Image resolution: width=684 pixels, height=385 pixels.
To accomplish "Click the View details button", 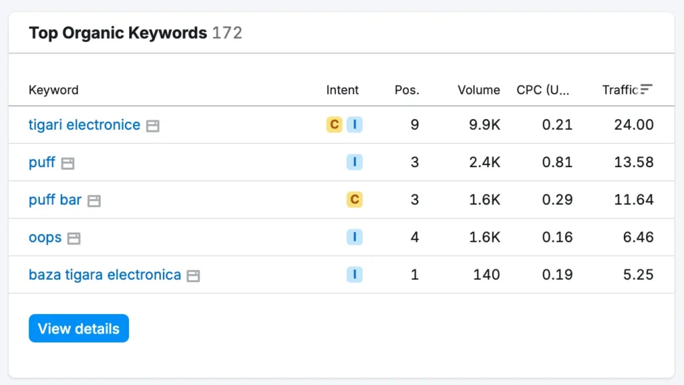I will point(79,328).
